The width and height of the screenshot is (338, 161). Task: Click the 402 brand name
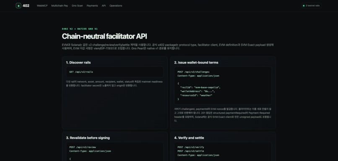[x=26, y=6]
